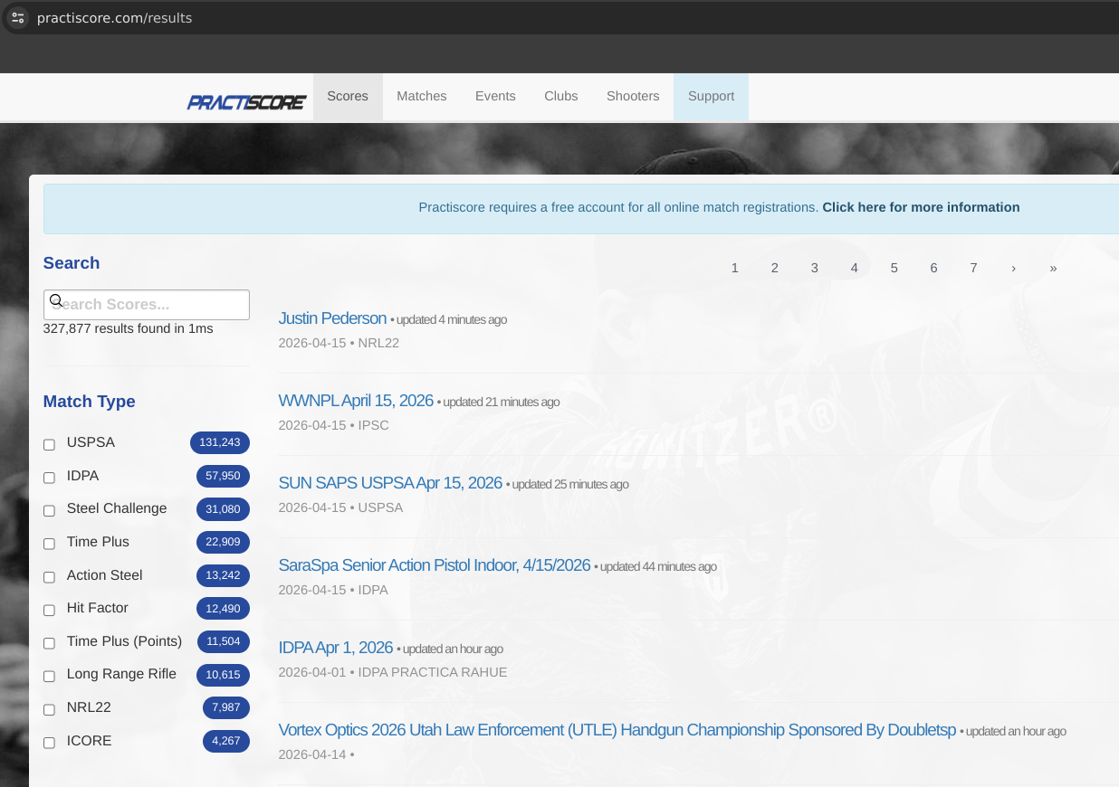Click the magnifying glass search icon
This screenshot has height=787, width=1119.
click(57, 299)
